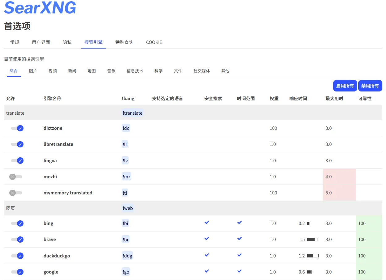Click the response time bar for duckduckgo
Viewport: 386px width, 280px height.
(x=313, y=256)
